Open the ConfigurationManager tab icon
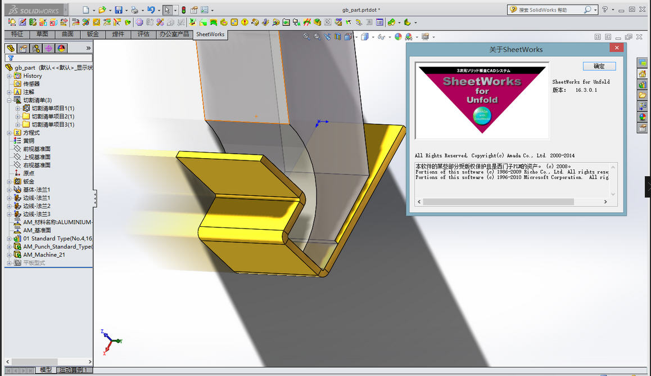 click(36, 48)
